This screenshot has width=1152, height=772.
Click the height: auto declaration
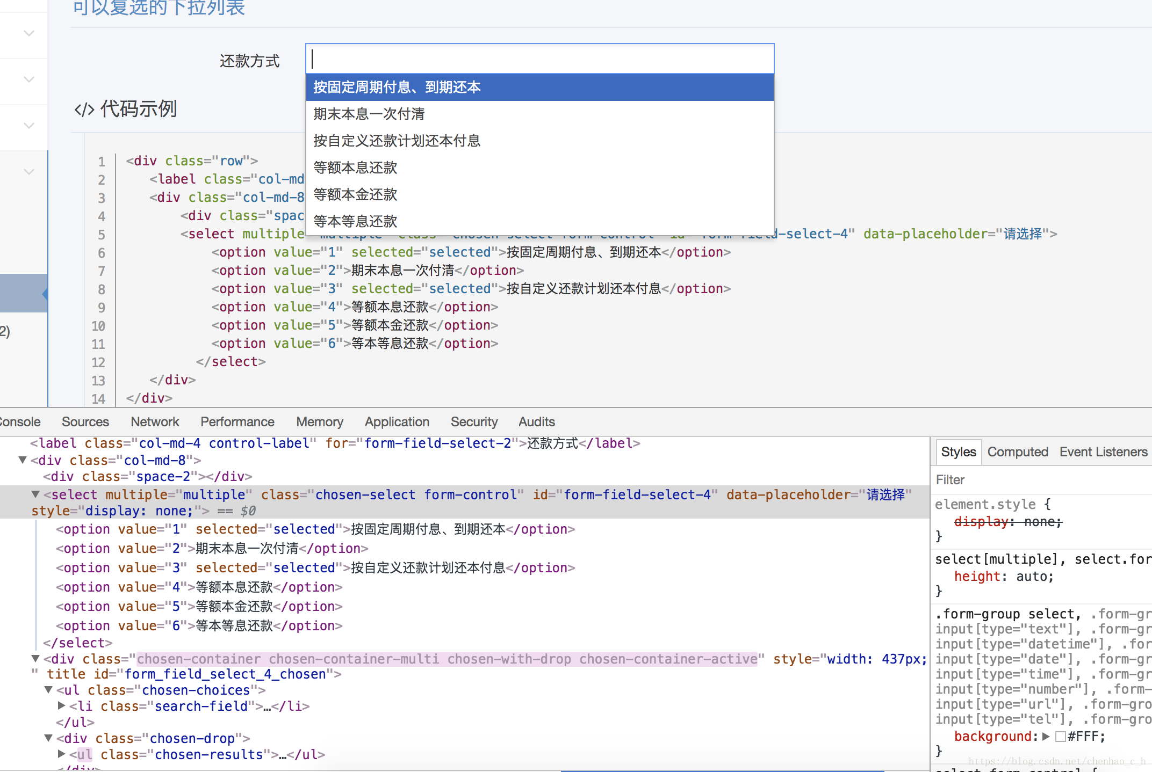coord(1004,577)
